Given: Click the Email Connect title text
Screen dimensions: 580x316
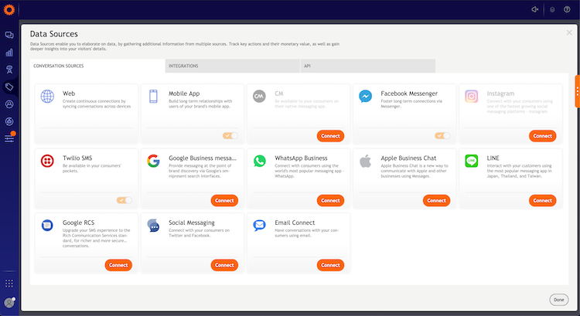Looking at the screenshot, I should tap(295, 223).
